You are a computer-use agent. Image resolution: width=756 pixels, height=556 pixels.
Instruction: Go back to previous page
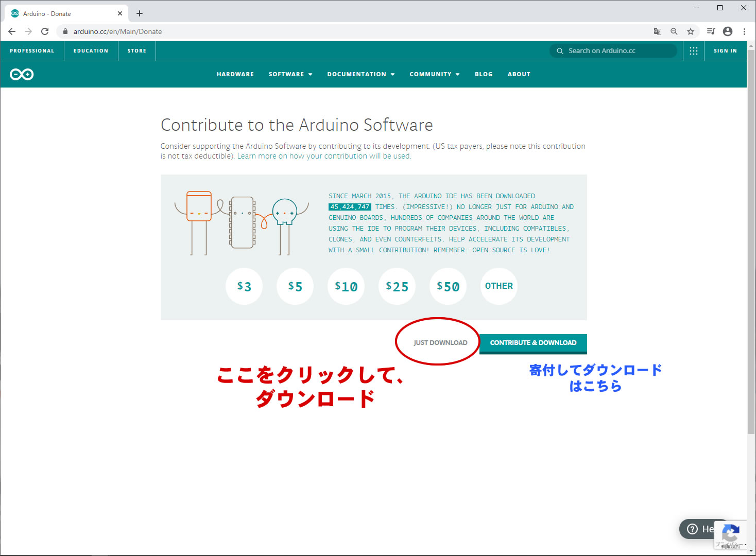[x=12, y=31]
